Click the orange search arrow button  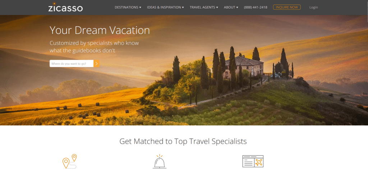pyautogui.click(x=96, y=64)
